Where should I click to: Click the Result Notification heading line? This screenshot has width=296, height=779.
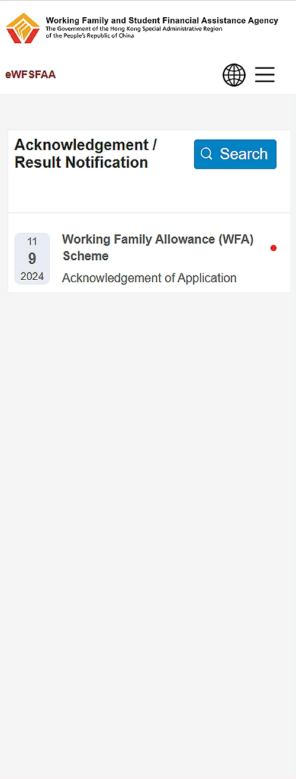point(81,162)
